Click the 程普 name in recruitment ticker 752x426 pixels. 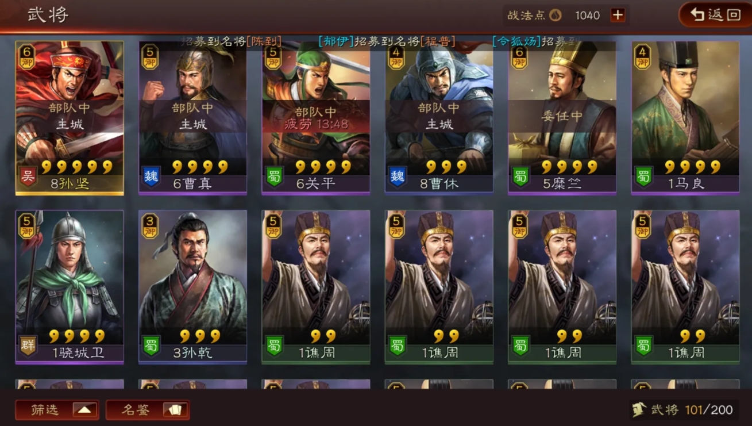click(x=439, y=41)
